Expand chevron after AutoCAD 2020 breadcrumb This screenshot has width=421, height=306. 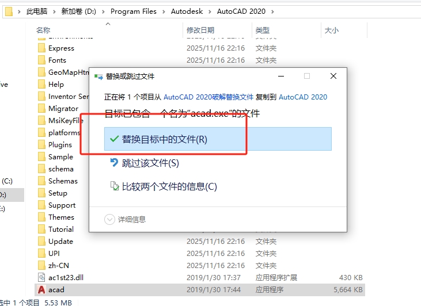coord(272,12)
